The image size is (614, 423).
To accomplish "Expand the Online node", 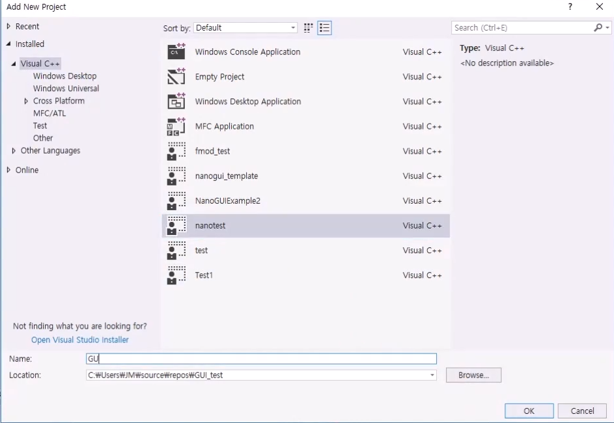I will click(8, 170).
